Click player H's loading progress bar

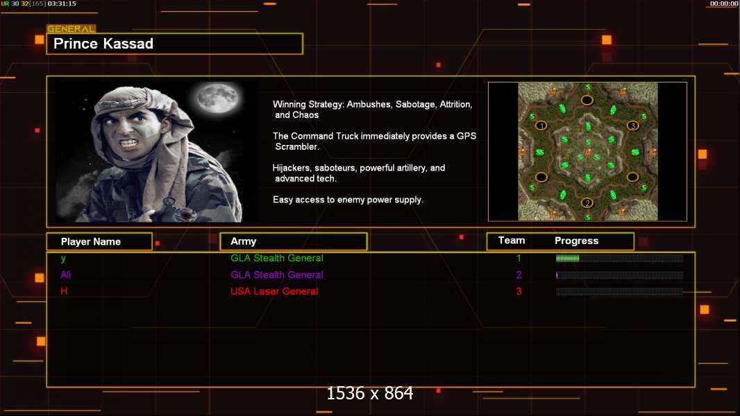pyautogui.click(x=620, y=292)
